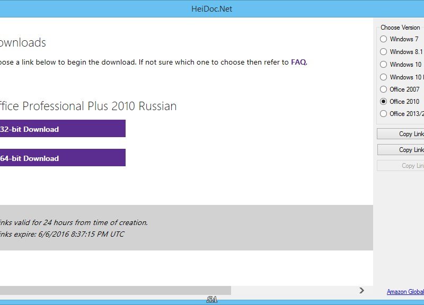This screenshot has width=424, height=305.
Task: Open the FAQ link
Action: 298,62
